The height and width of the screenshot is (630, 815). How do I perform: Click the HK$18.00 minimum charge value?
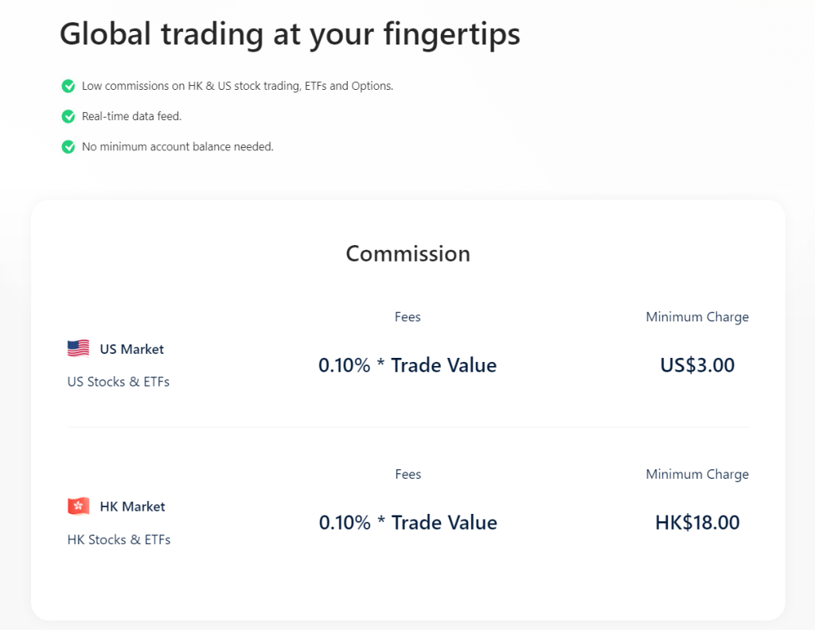coord(697,523)
